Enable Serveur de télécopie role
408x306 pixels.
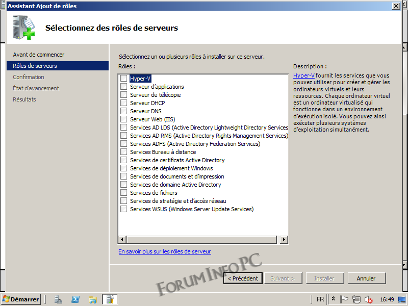click(124, 95)
